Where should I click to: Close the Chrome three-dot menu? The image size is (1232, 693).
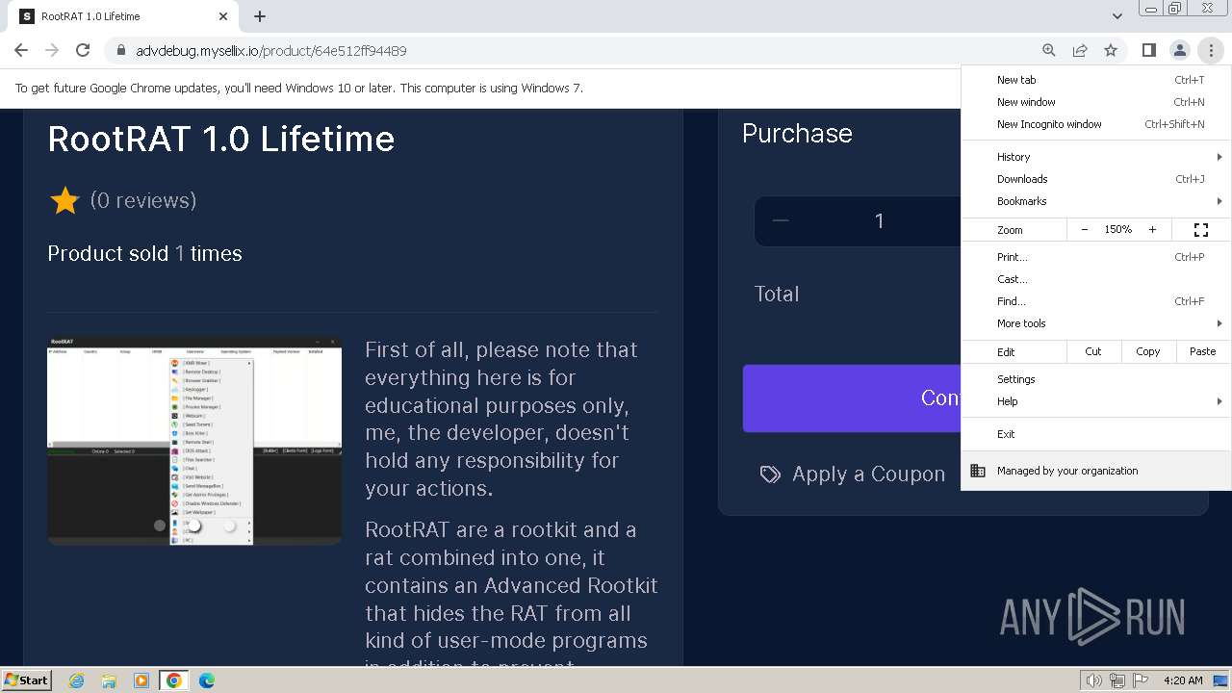(x=1210, y=50)
